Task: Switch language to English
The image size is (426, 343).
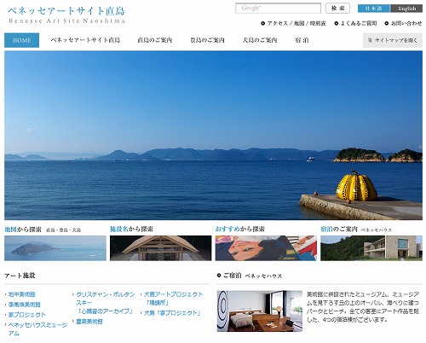Action: (406, 9)
